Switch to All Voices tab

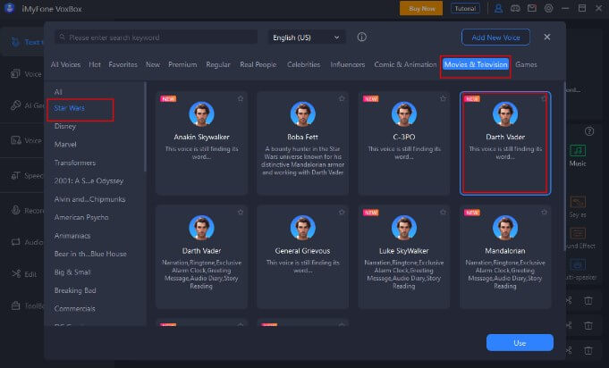[65, 64]
